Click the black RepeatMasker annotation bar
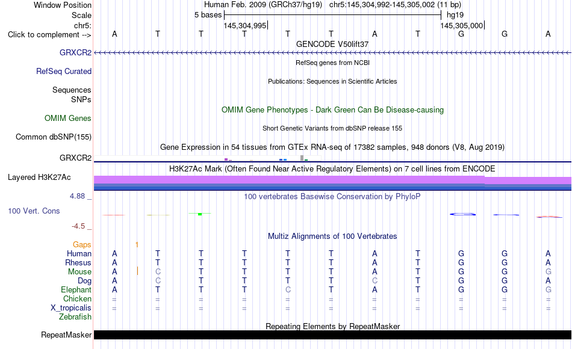The image size is (572, 349). [332, 335]
